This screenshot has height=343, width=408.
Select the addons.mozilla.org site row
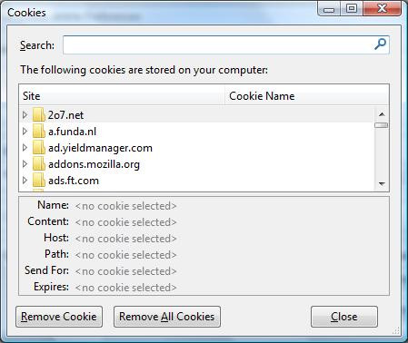197,164
